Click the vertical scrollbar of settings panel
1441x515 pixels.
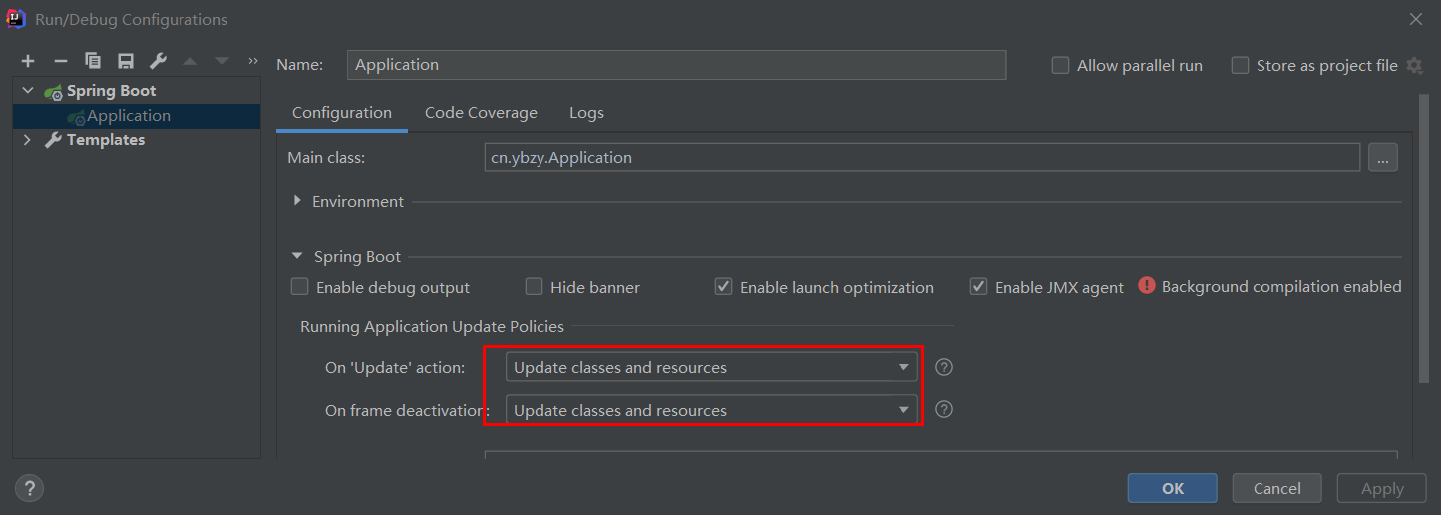tap(1424, 237)
